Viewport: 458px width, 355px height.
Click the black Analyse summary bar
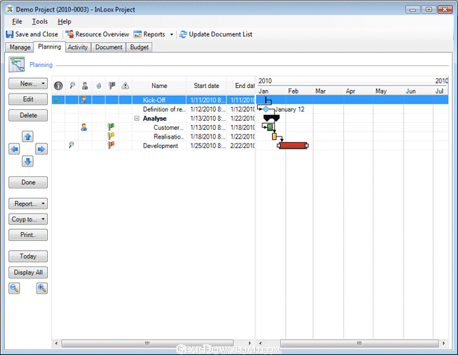click(272, 118)
